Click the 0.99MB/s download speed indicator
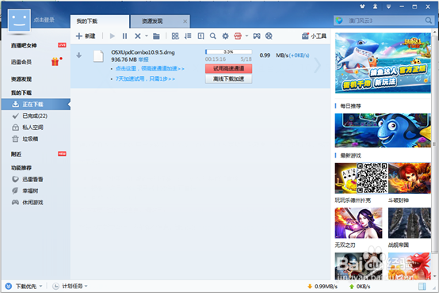Image resolution: width=439 pixels, height=293 pixels. 323,287
